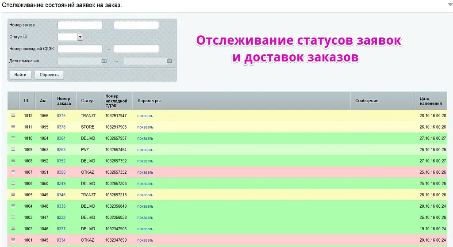Select PVZ status in row 1009
This screenshot has height=247, width=453.
coord(85,149)
